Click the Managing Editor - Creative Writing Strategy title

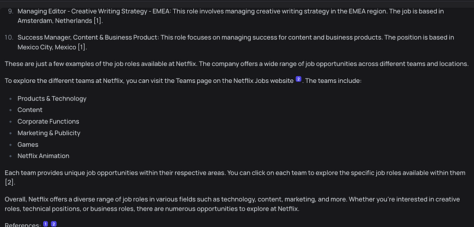click(94, 11)
